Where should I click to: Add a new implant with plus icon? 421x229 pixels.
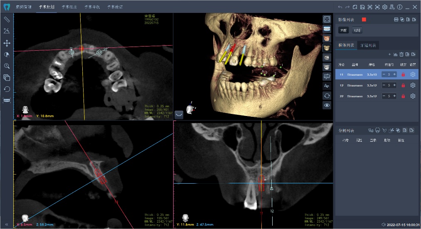[x=389, y=54]
